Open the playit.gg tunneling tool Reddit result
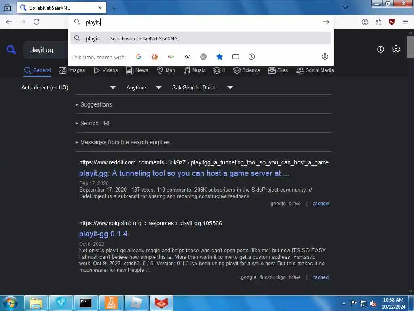 pyautogui.click(x=184, y=173)
